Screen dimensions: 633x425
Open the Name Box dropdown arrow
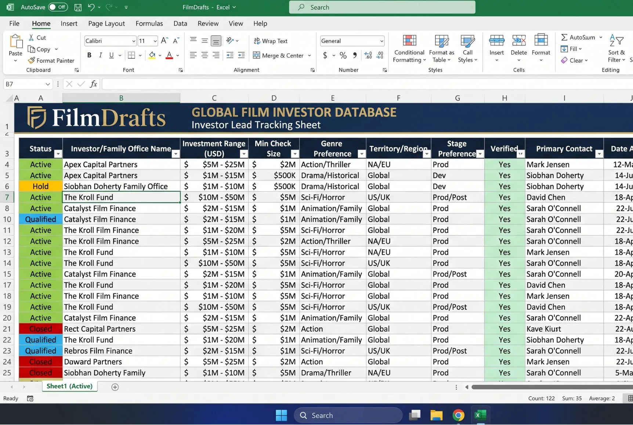(x=48, y=84)
